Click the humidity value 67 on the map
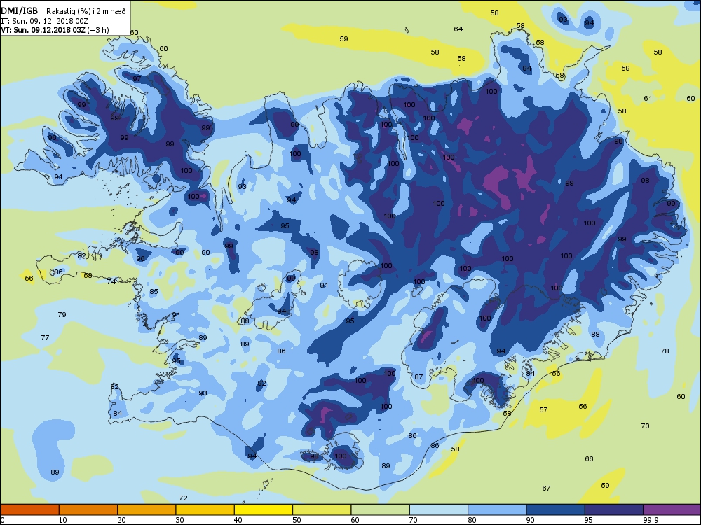The width and height of the screenshot is (701, 525). click(x=546, y=488)
